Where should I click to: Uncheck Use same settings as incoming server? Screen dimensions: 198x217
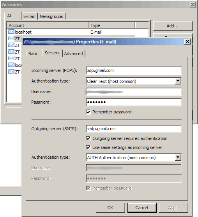click(88, 147)
